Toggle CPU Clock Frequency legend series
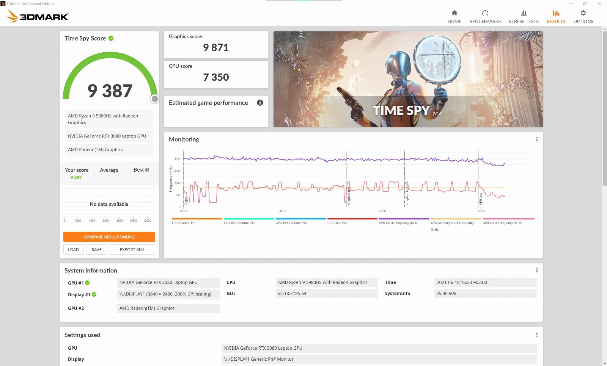607x366 pixels. [x=404, y=221]
